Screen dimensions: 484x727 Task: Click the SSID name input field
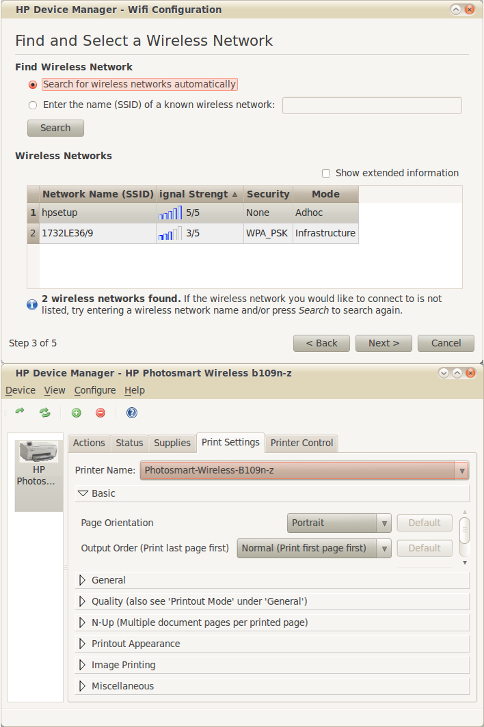[372, 105]
